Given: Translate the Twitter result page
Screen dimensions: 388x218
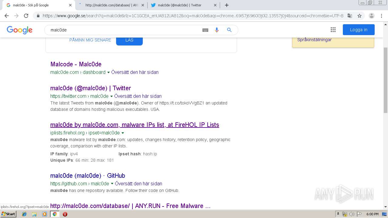Looking at the screenshot, I should (138, 96).
